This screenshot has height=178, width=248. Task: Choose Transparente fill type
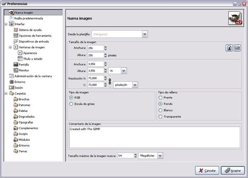(x=160, y=117)
